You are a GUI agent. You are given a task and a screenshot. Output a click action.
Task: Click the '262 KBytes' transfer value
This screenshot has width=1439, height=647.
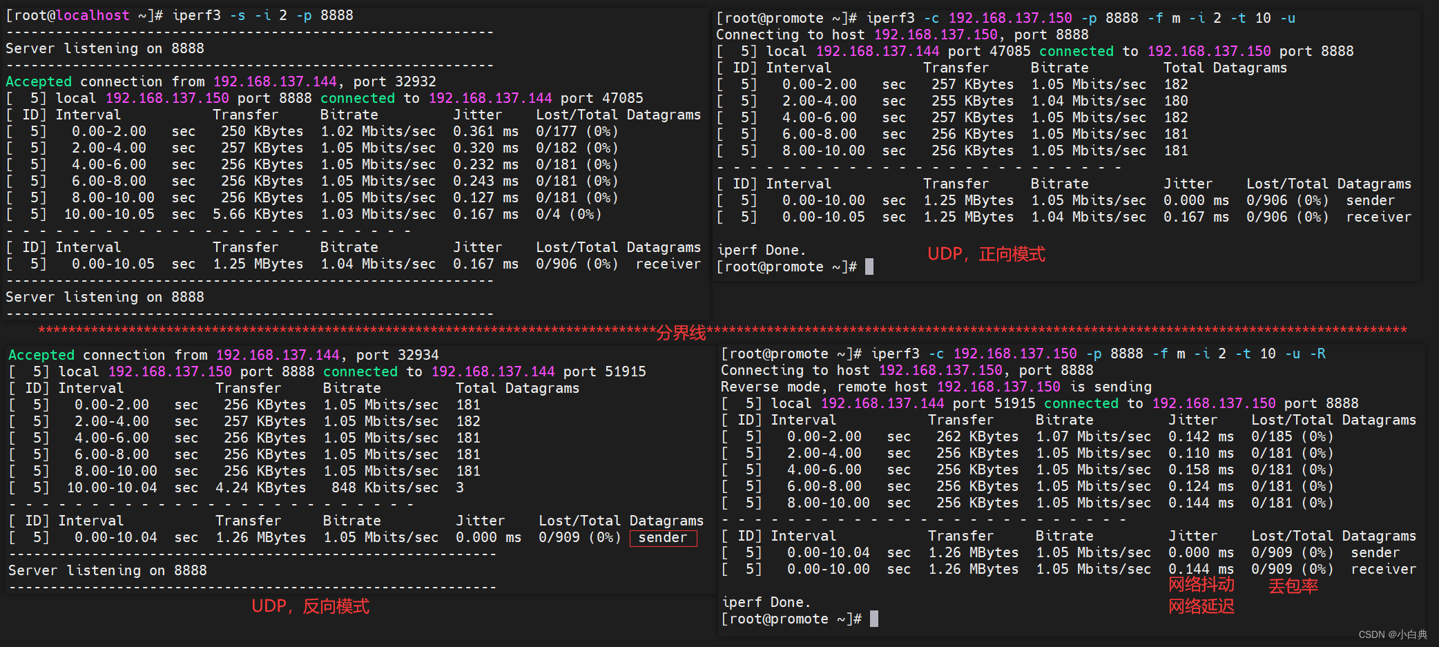(978, 436)
